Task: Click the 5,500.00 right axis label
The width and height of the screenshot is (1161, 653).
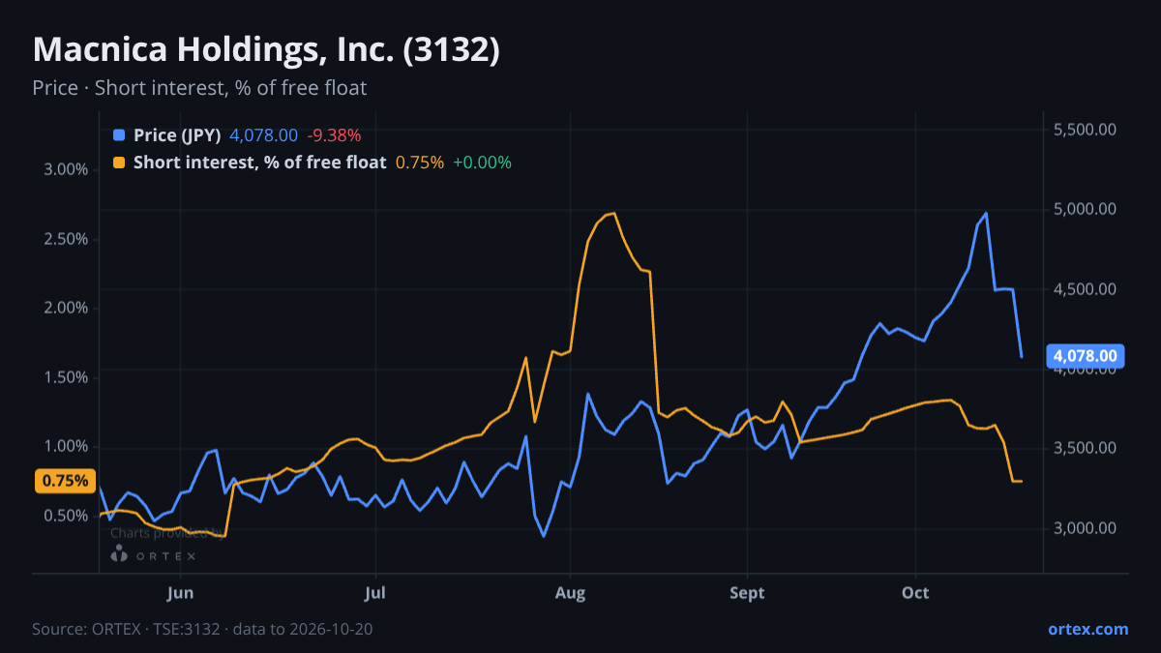Action: click(x=1086, y=129)
